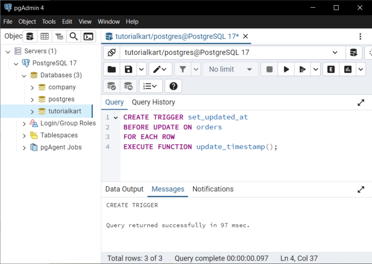Screen dimensions: 372x264
Task: Open the connection selector dropdown
Action: (335, 53)
